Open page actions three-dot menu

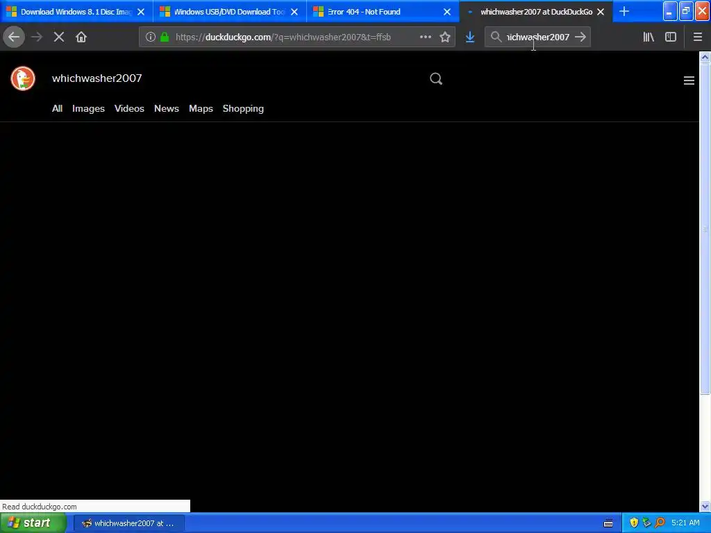(426, 37)
